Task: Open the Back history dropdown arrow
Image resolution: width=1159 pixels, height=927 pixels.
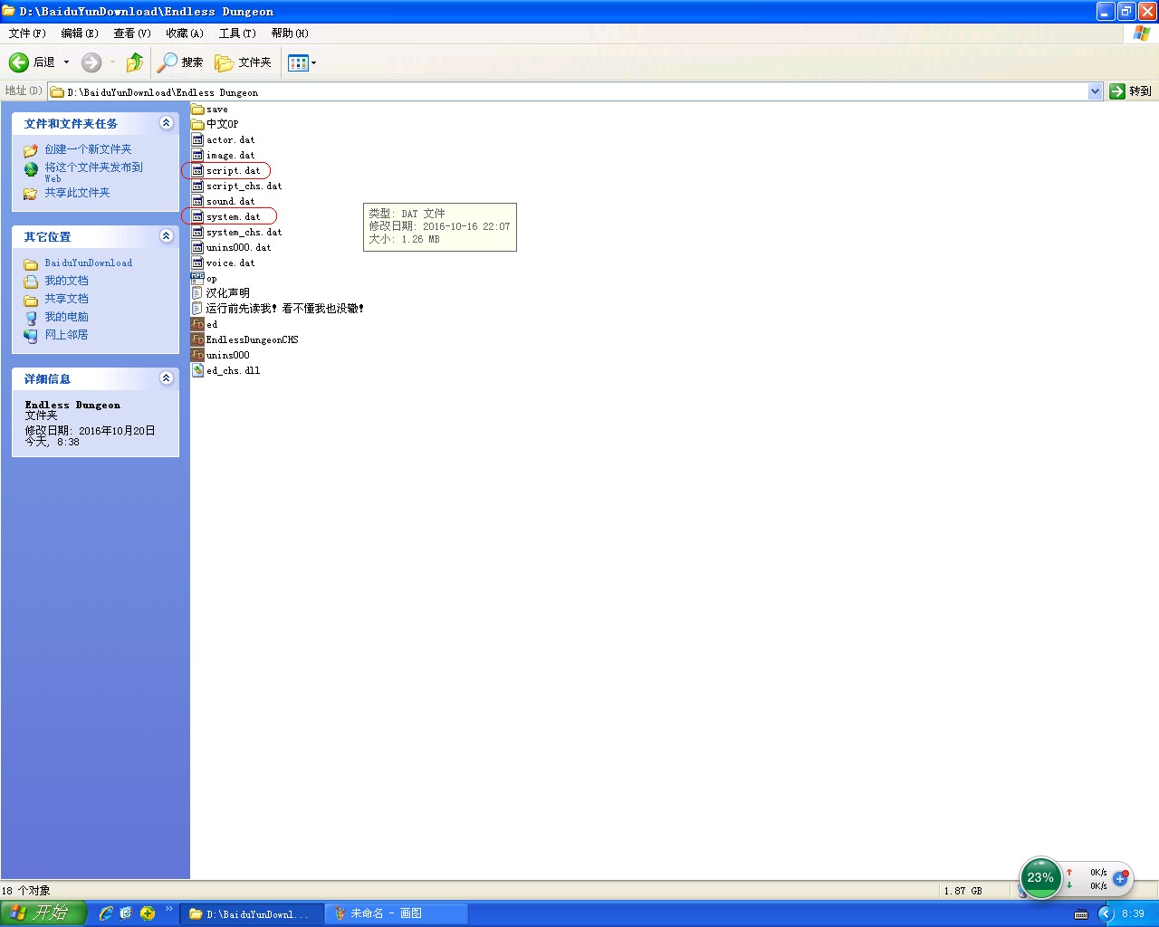Action: [x=66, y=62]
